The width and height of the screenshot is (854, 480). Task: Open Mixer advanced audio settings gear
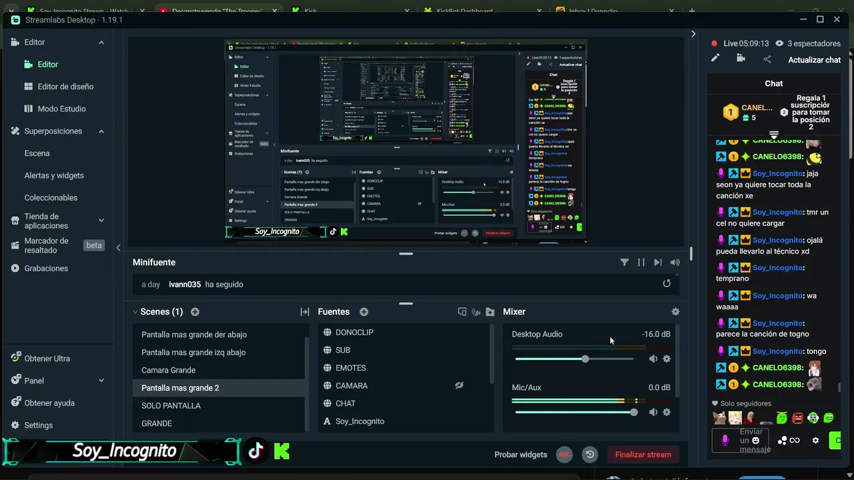tap(675, 312)
